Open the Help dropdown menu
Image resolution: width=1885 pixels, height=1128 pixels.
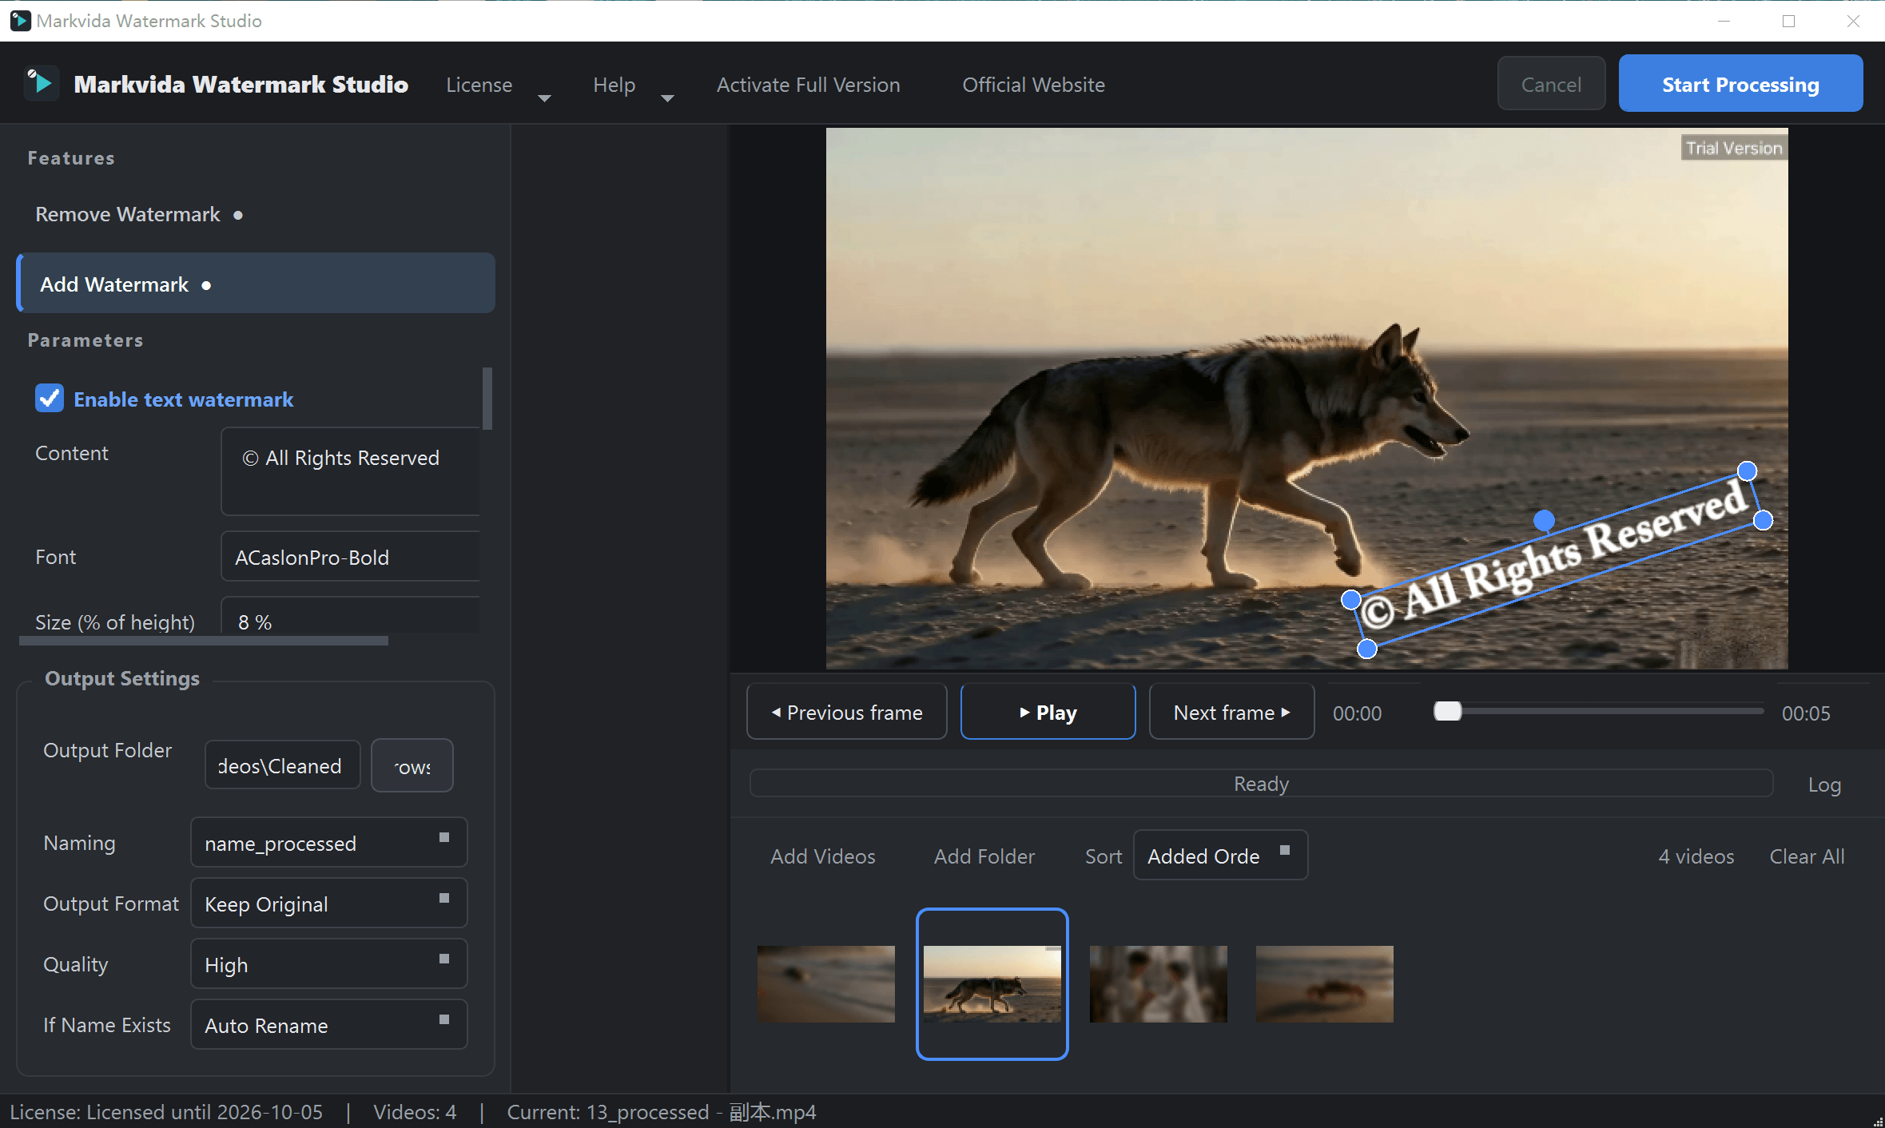pos(633,85)
